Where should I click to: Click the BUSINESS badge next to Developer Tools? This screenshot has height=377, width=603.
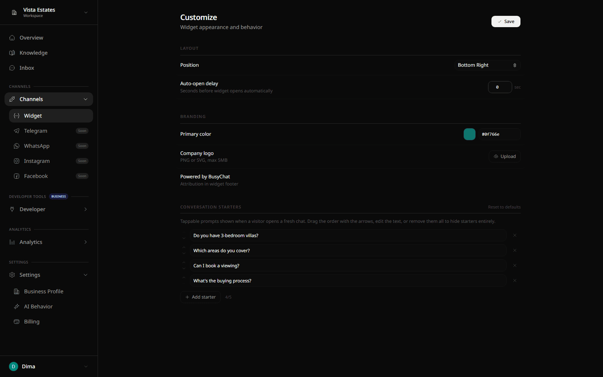(58, 196)
